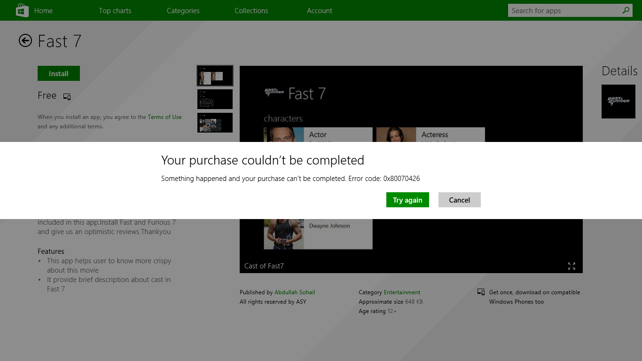The image size is (642, 361).
Task: Go to Top charts
Action: 115,10
